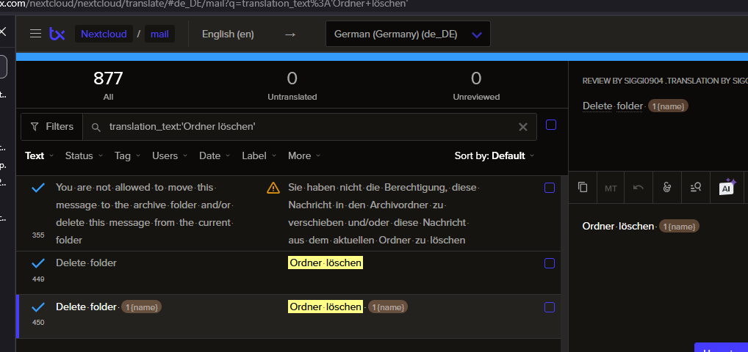The height and width of the screenshot is (352, 748).
Task: Click the MT machine translation button
Action: [611, 188]
